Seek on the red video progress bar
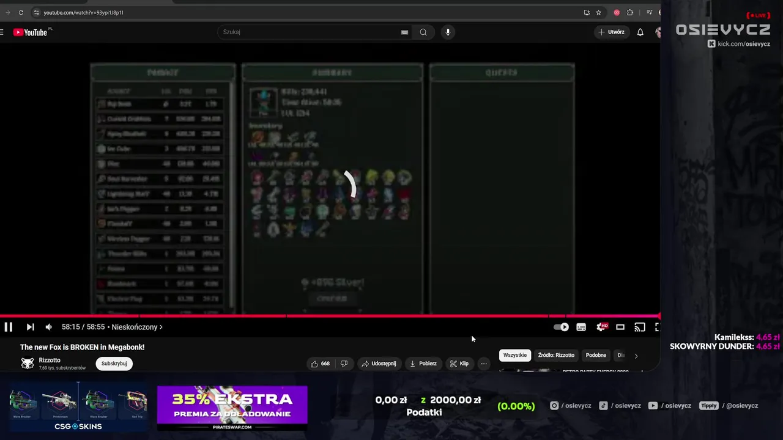Image resolution: width=783 pixels, height=440 pixels. (x=330, y=316)
